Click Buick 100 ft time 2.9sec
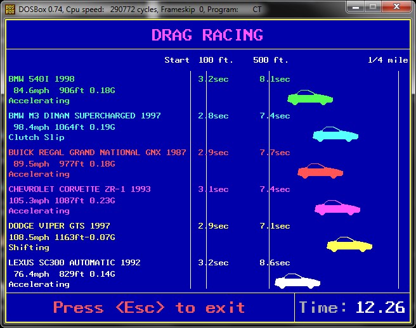The height and width of the screenshot is (328, 416). click(213, 153)
